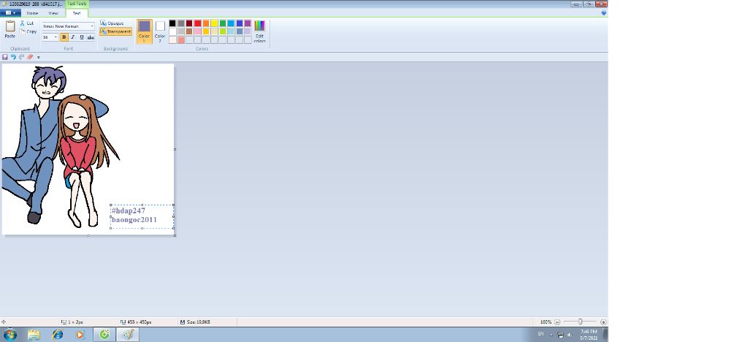This screenshot has width=748, height=342.
Task: Click the EN language indicator
Action: click(541, 334)
